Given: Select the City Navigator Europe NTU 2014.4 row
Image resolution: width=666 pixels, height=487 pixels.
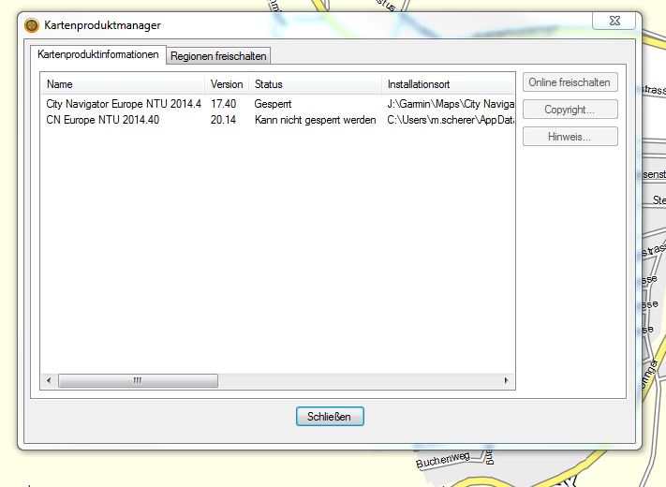Looking at the screenshot, I should (124, 105).
